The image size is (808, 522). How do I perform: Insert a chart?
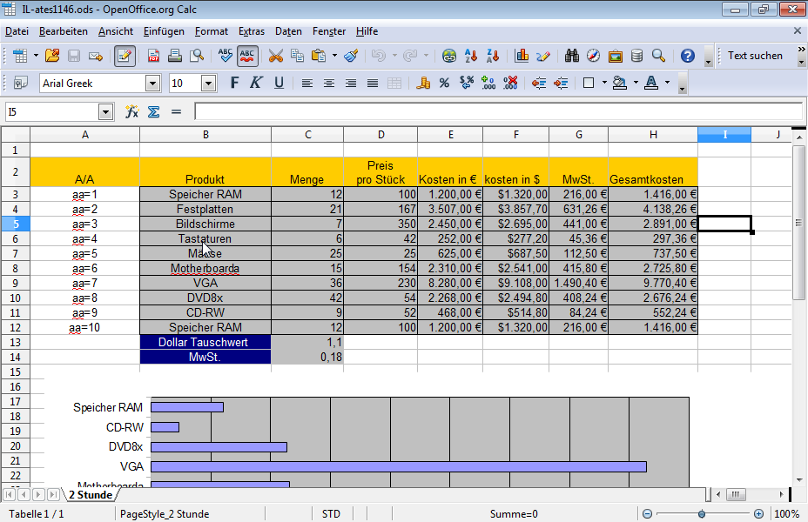pos(521,56)
